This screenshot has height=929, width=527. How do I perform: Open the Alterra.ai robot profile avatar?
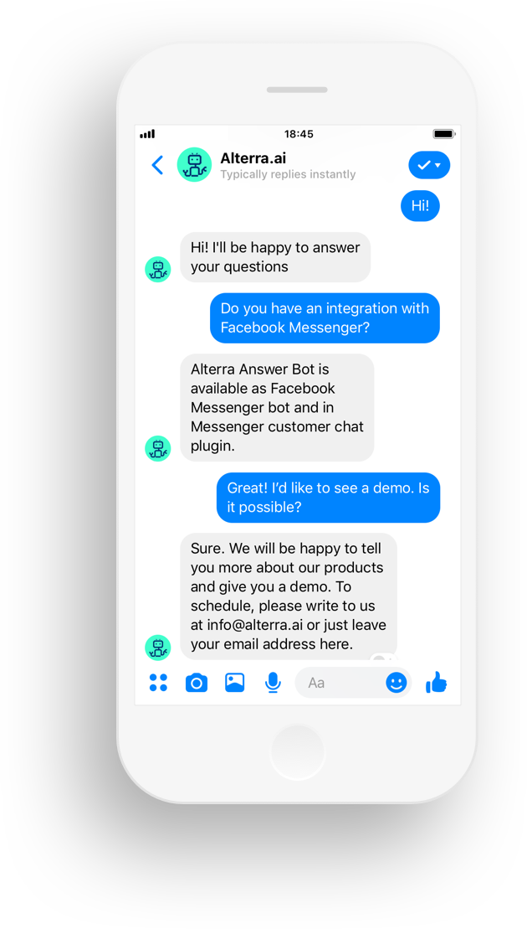(194, 164)
